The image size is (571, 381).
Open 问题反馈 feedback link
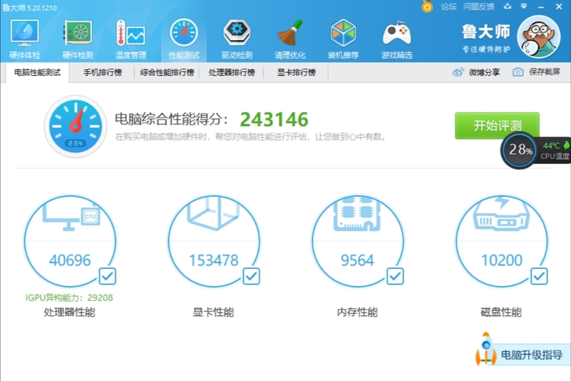pyautogui.click(x=478, y=6)
